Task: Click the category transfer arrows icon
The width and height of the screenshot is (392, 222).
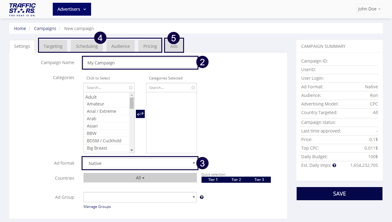Action: [x=140, y=114]
